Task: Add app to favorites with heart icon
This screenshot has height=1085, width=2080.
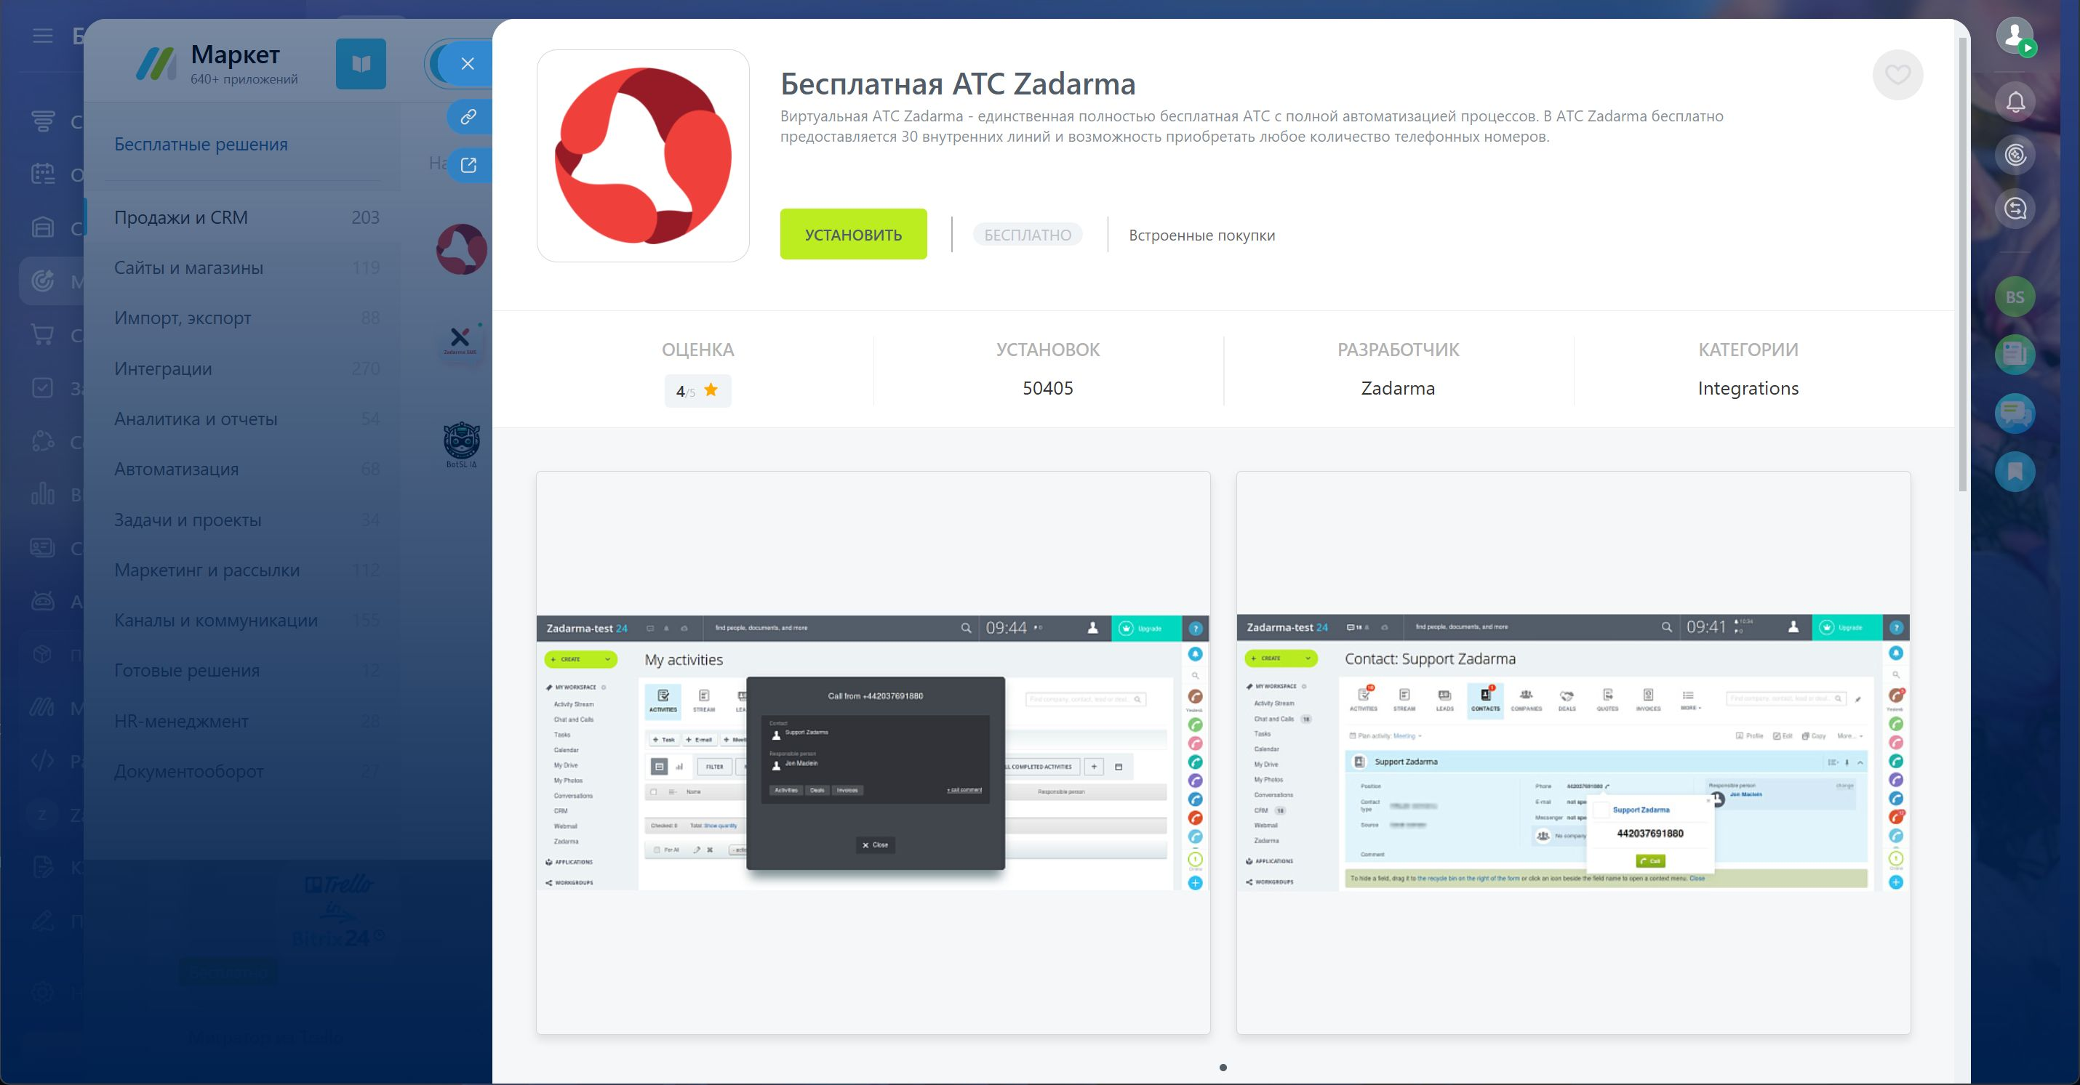Action: pos(1897,75)
